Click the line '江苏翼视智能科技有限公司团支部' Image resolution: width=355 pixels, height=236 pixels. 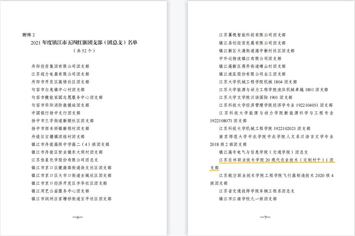tap(252, 35)
